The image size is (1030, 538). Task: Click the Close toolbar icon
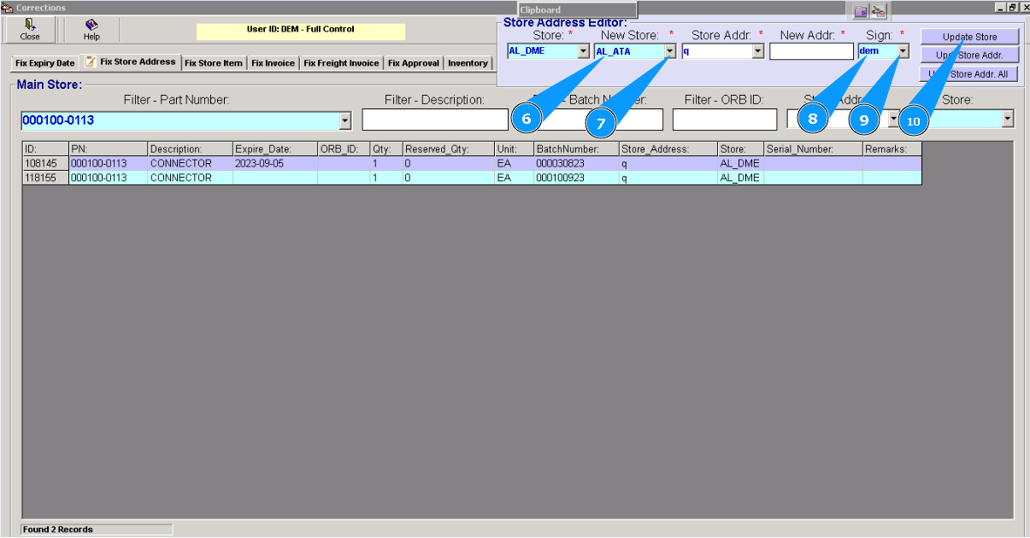[x=30, y=30]
